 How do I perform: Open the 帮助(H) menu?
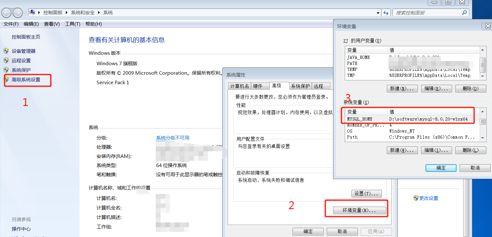[94, 24]
